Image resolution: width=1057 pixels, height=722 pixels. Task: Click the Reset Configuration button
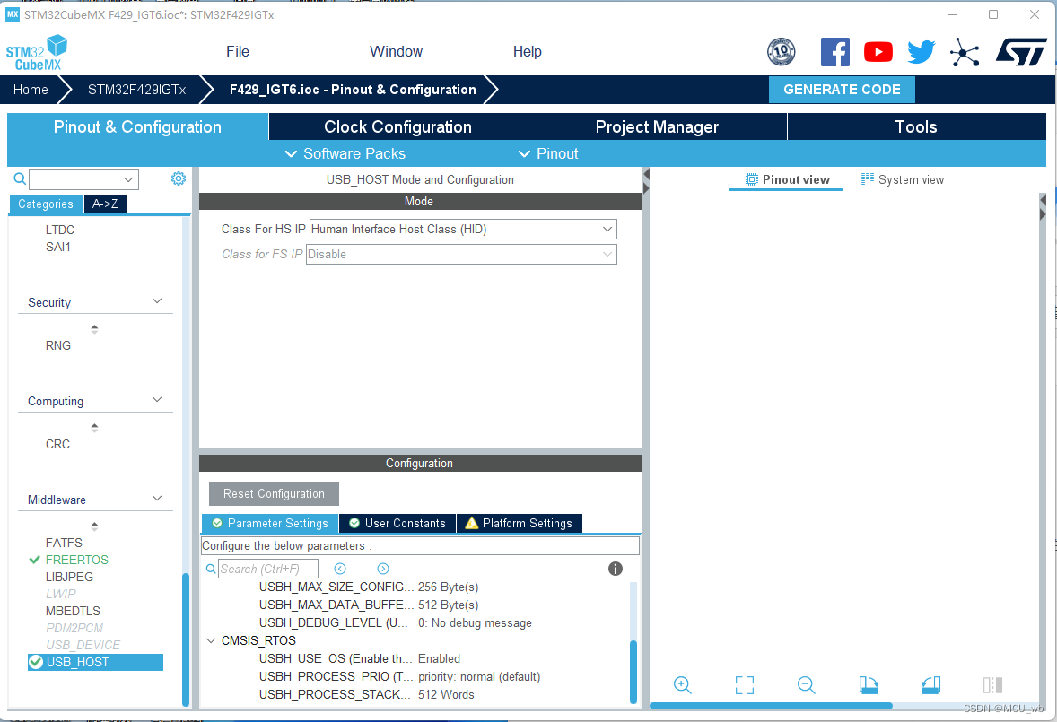point(274,493)
